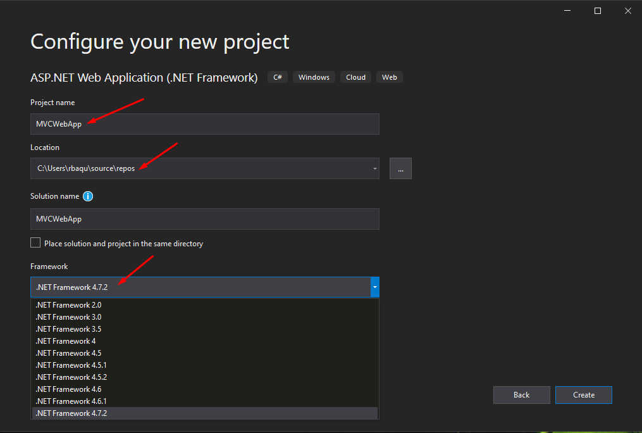Image resolution: width=642 pixels, height=433 pixels.
Task: Maximize the dialog window
Action: [x=597, y=11]
